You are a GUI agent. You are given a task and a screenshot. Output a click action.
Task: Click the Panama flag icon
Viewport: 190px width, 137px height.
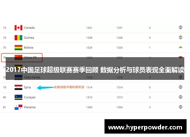(x=18, y=107)
